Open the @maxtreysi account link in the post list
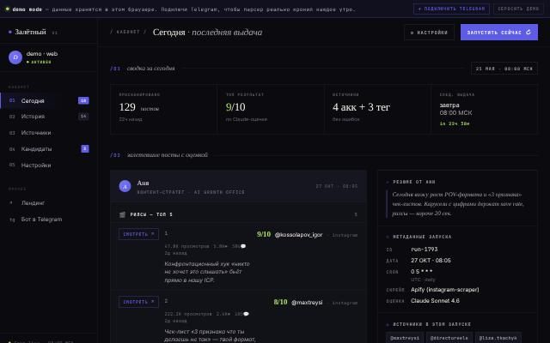The image size is (550, 343). [x=307, y=303]
